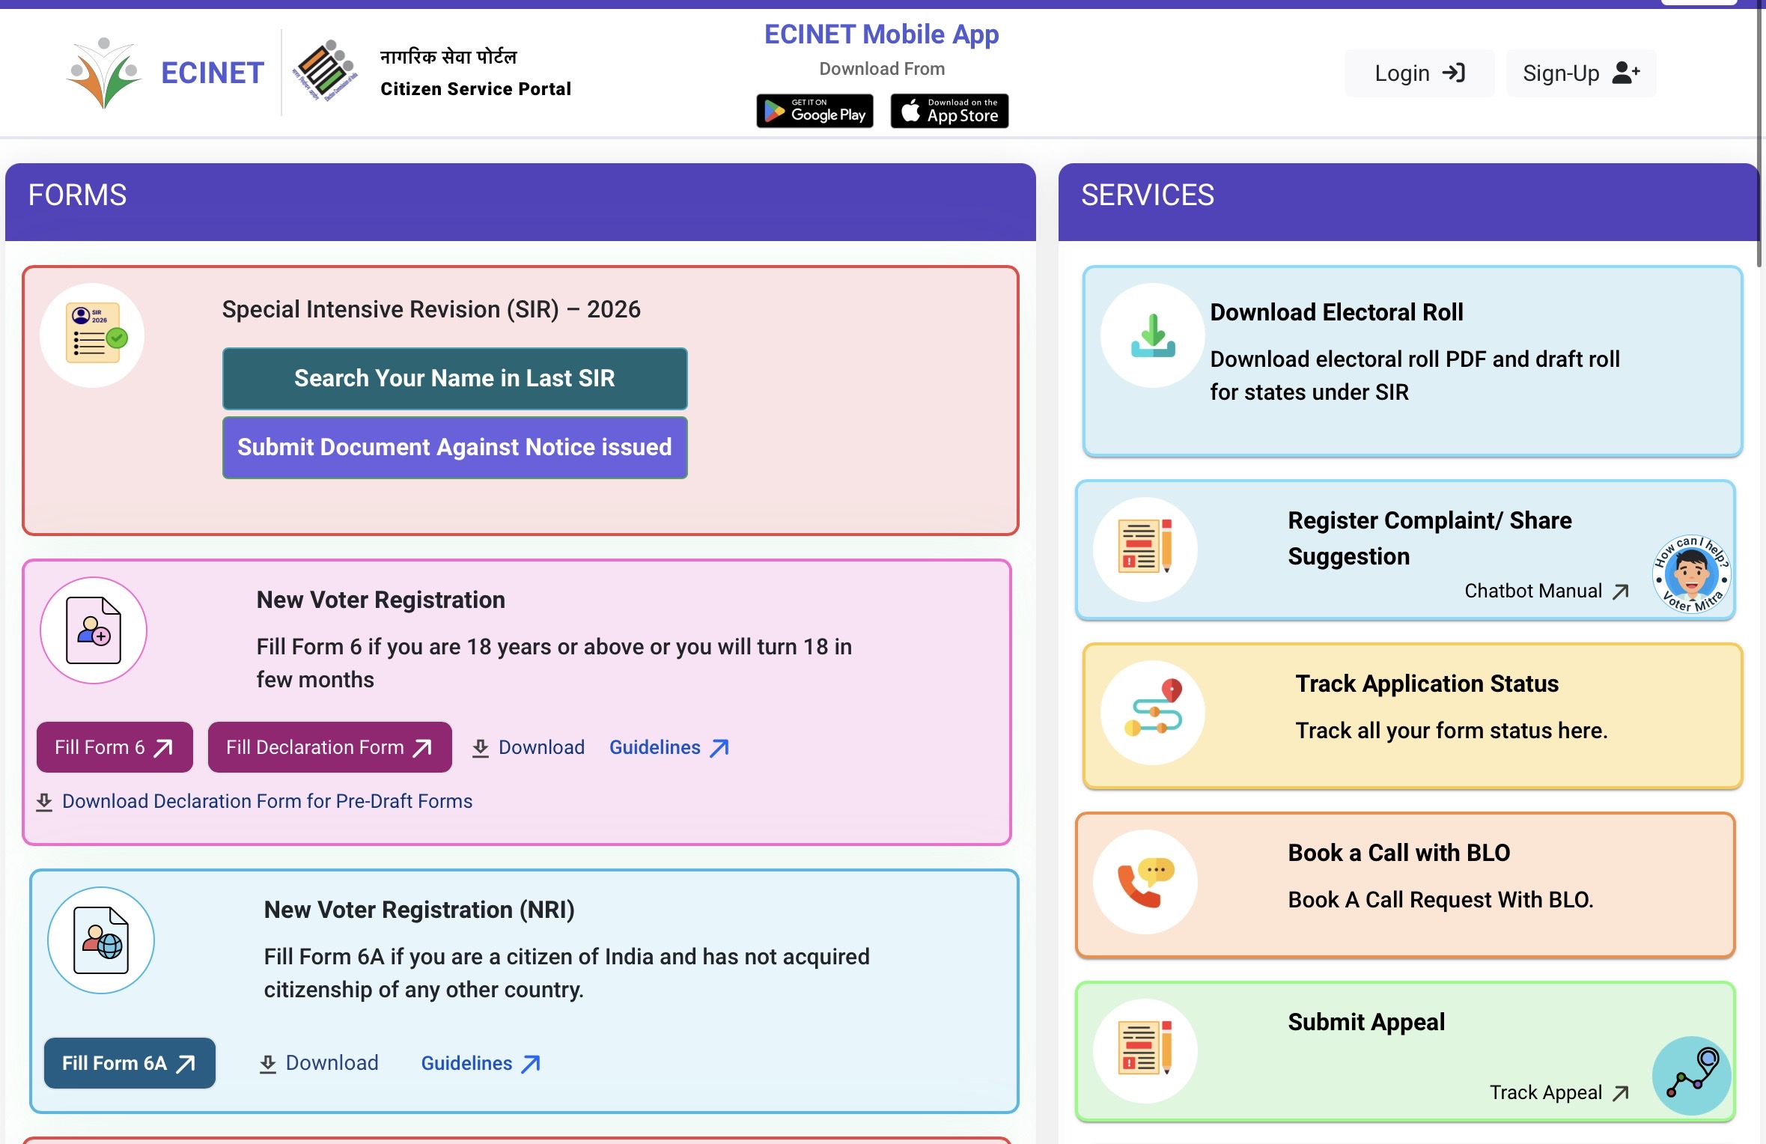Screen dimensions: 1766x1144
Task: Search Your Name in Last SIR
Action: pos(454,378)
